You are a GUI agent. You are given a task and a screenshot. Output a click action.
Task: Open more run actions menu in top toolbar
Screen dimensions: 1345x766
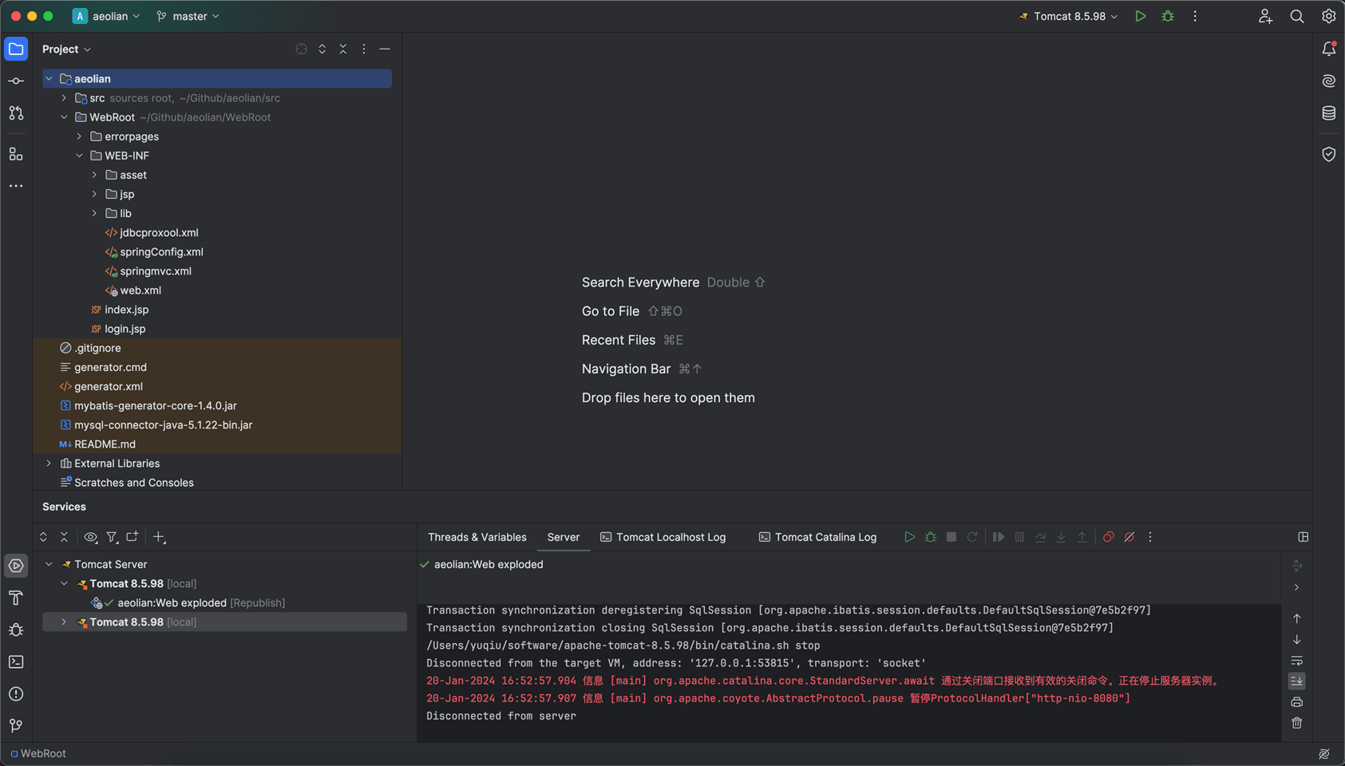pyautogui.click(x=1195, y=16)
